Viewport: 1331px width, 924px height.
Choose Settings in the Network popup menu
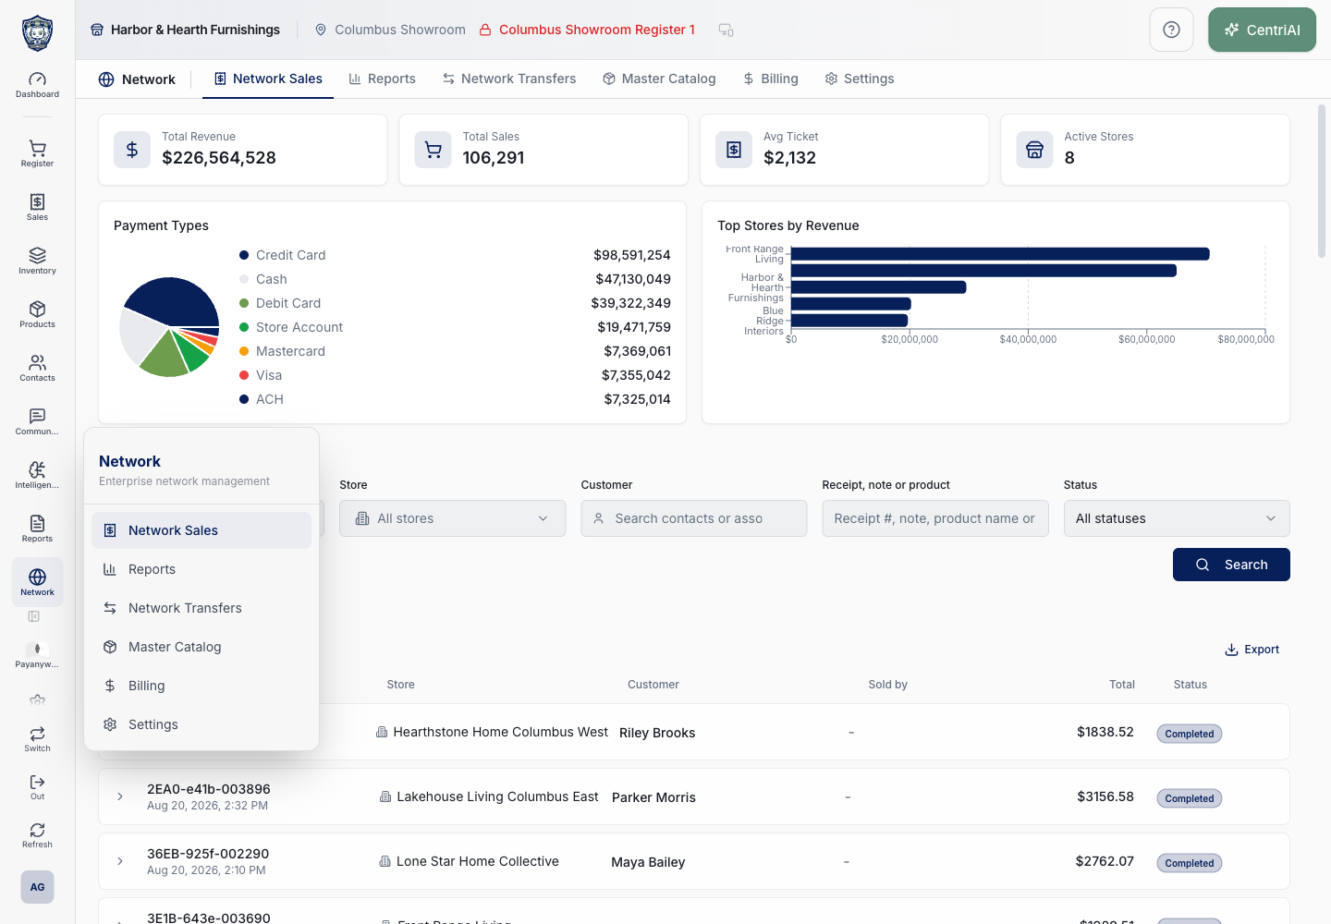coord(201,724)
